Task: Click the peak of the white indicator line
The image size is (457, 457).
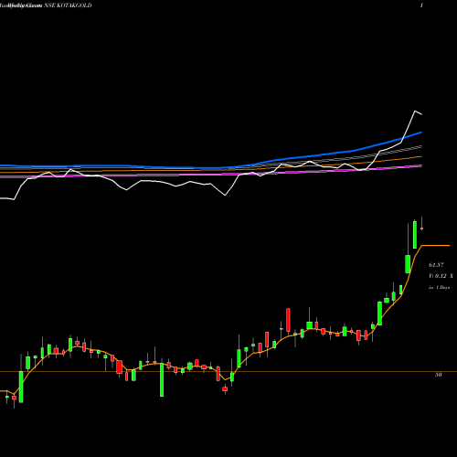Action: point(415,111)
